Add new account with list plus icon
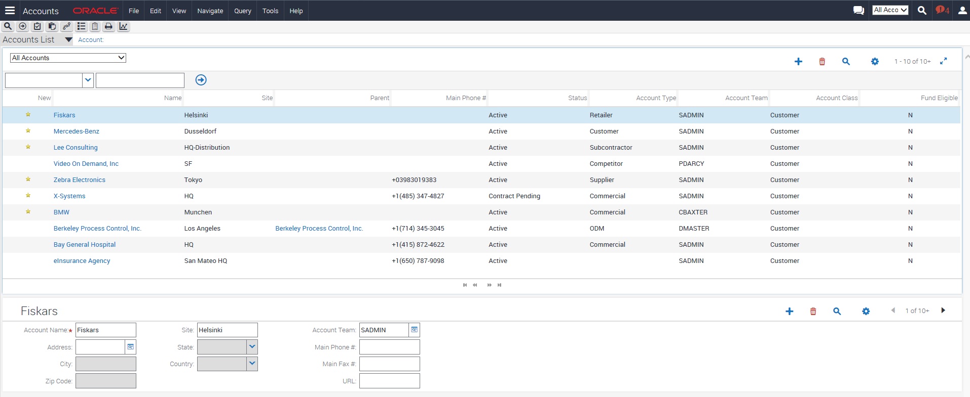This screenshot has width=970, height=397. click(x=798, y=61)
